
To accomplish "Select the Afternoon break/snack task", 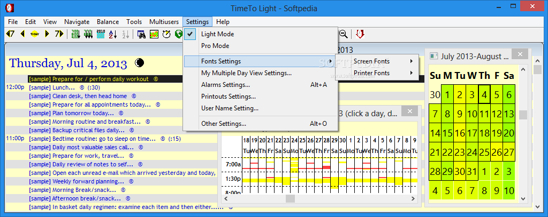I will (x=75, y=198).
